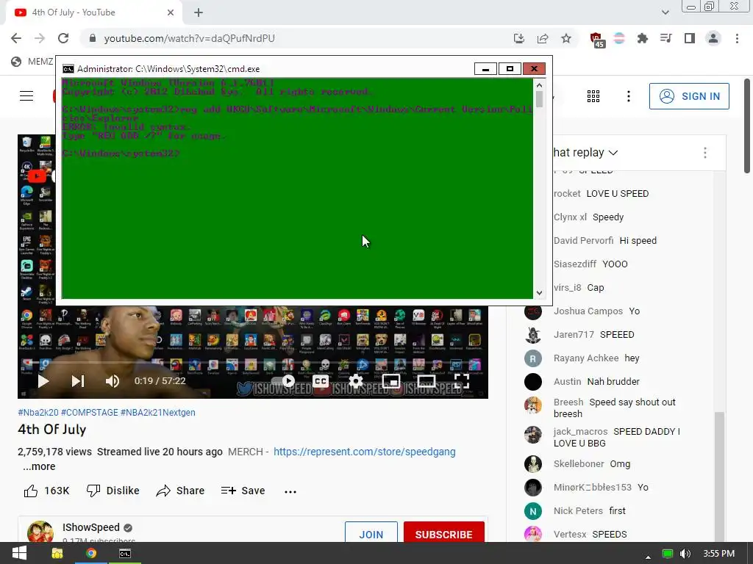The width and height of the screenshot is (753, 564).
Task: Click the JOIN button
Action: 371,533
